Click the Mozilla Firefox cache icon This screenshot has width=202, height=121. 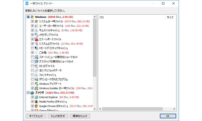click(36, 102)
